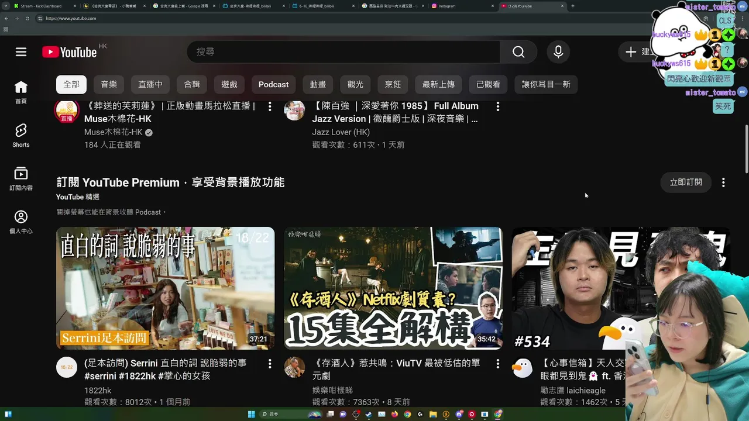Open the 個人中心 (You) sidebar item
The height and width of the screenshot is (421, 749).
(x=21, y=222)
